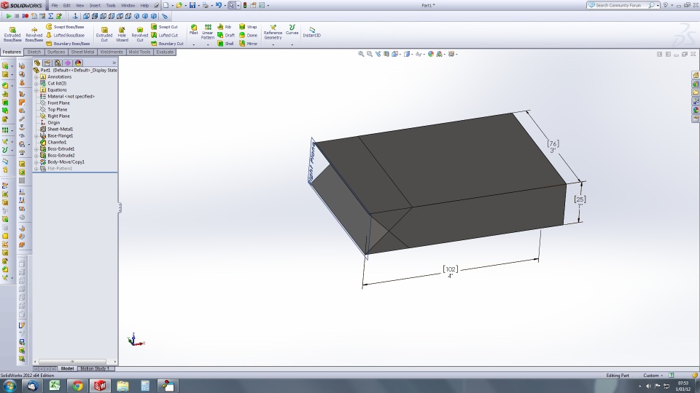Image resolution: width=700 pixels, height=393 pixels.
Task: Click the Custom units status bar entry
Action: coord(653,376)
